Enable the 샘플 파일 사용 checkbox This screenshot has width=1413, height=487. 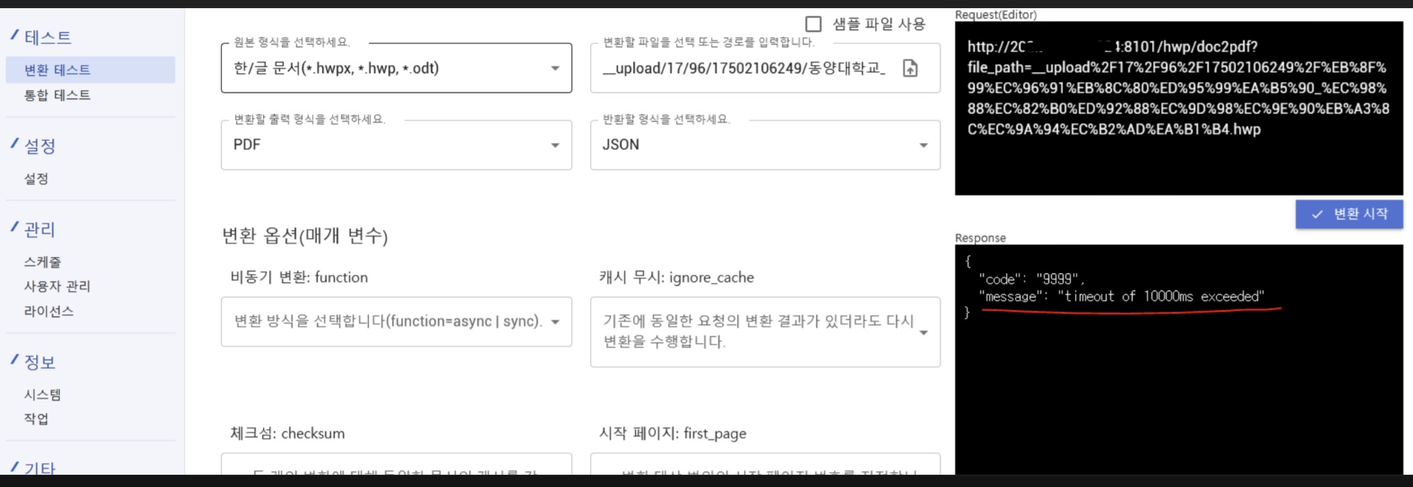pos(813,25)
